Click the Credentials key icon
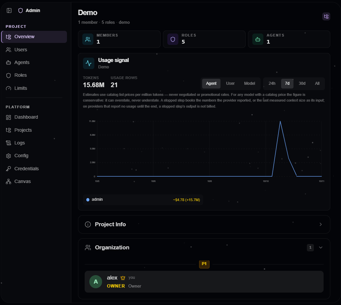341x305 pixels. click(x=8, y=169)
